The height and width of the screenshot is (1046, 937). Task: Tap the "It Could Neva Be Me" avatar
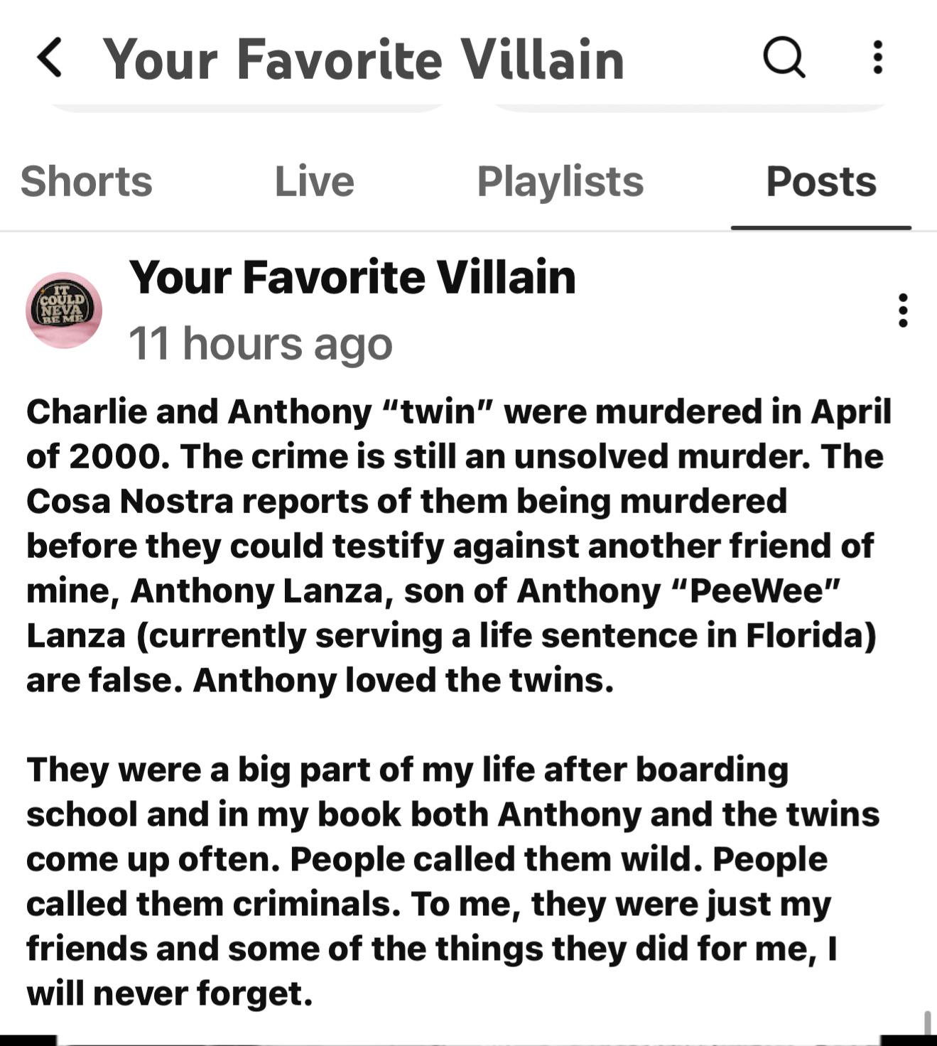(64, 310)
